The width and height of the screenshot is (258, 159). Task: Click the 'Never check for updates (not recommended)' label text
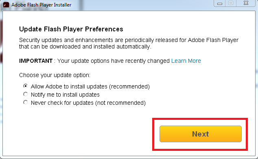(88, 103)
